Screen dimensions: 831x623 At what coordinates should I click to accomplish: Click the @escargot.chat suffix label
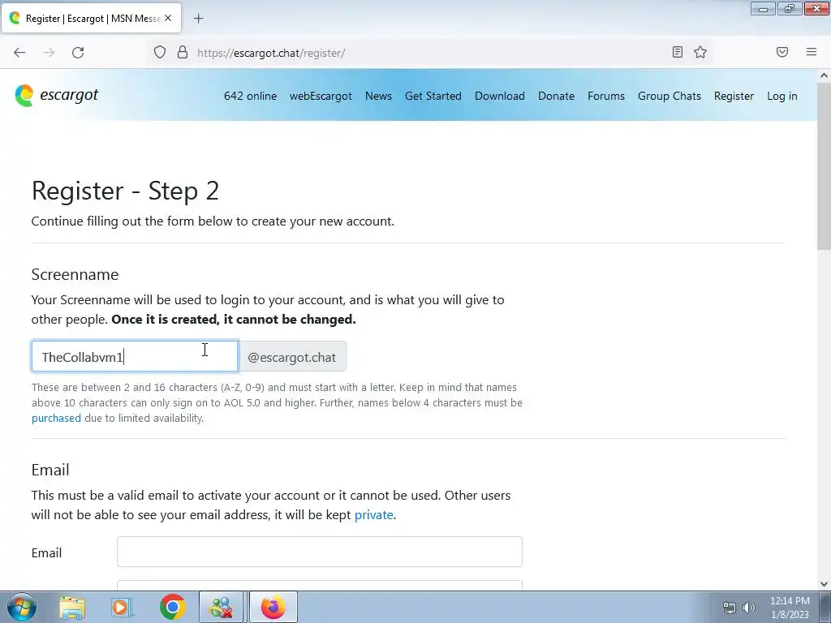pyautogui.click(x=292, y=357)
